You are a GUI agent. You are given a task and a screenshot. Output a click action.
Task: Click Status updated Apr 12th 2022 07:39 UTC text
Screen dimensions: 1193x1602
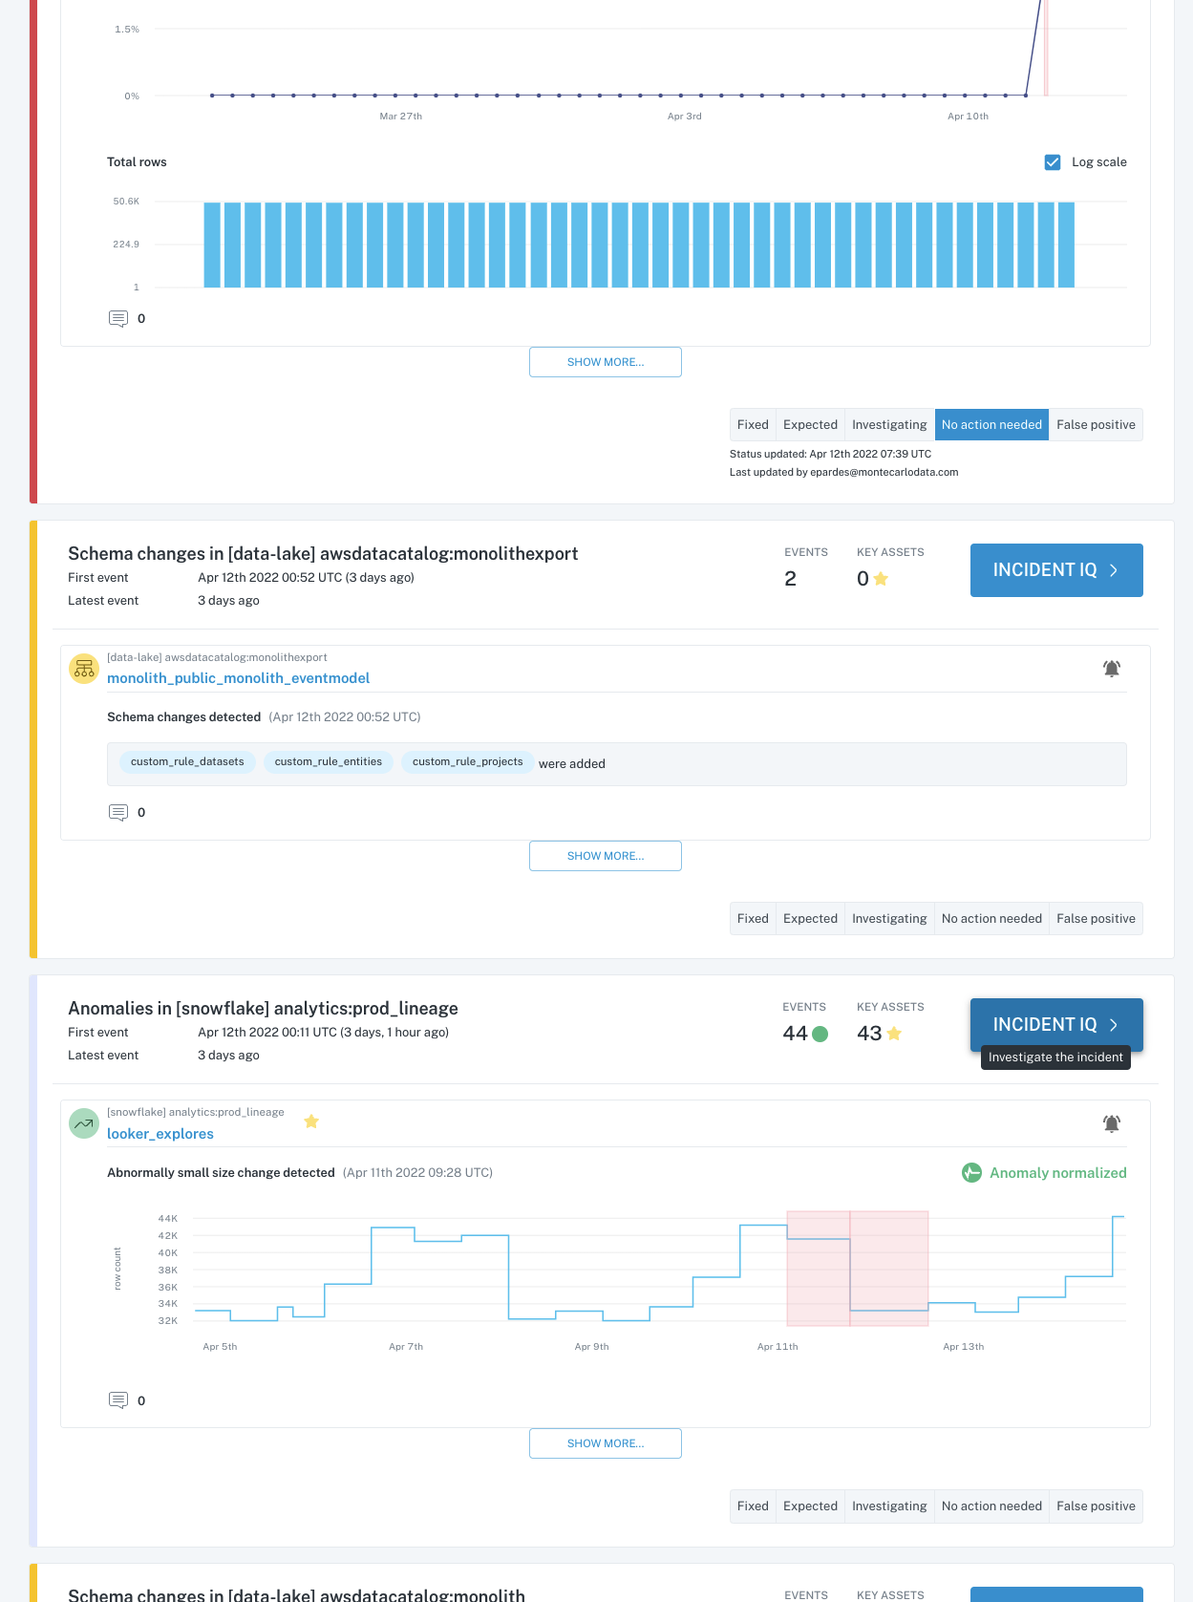click(830, 455)
